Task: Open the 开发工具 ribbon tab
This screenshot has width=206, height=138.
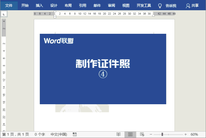Action: pyautogui.click(x=144, y=5)
